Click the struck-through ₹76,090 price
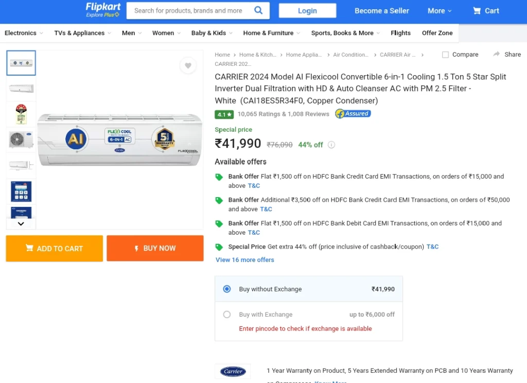The height and width of the screenshot is (383, 527). click(x=279, y=145)
